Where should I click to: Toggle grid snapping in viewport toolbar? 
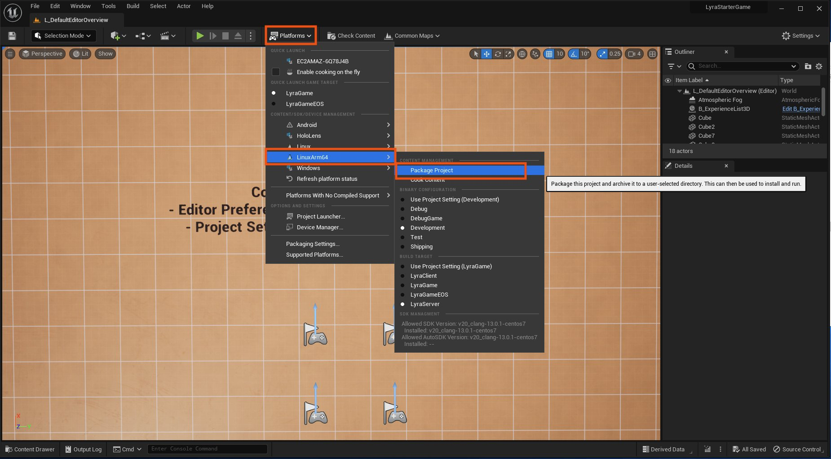pos(549,54)
